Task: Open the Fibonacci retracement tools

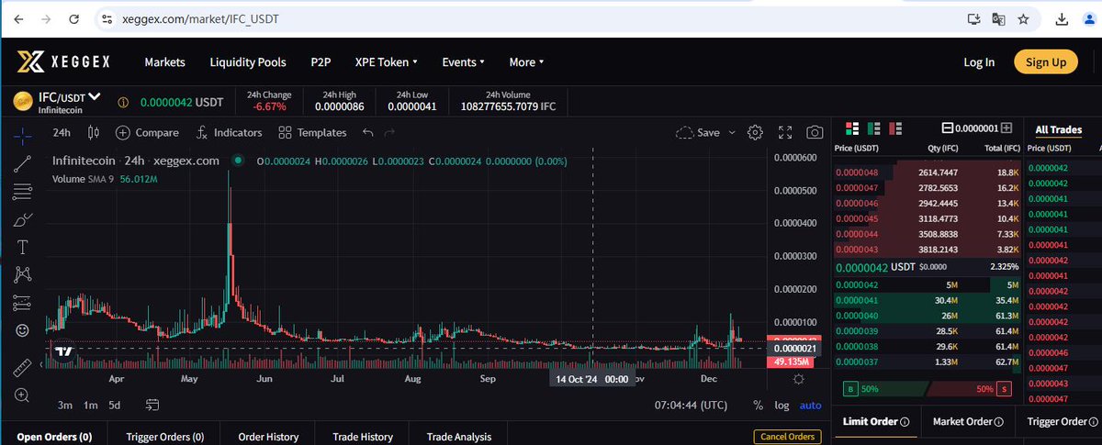Action: [x=23, y=192]
